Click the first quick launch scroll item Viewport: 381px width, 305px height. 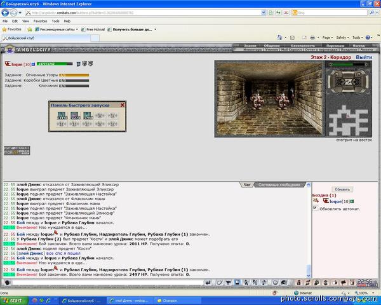click(62, 116)
